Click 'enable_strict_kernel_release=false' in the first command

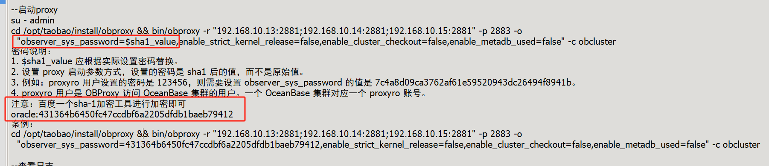pyautogui.click(x=249, y=42)
